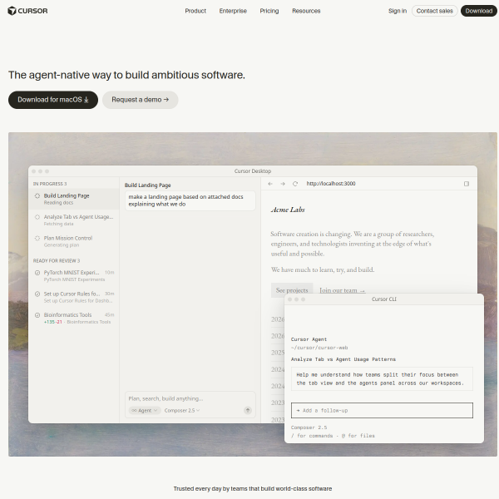The image size is (499, 499).
Task: Click checkmark icon beside Bioinformatics Tools
Action: tap(37, 315)
